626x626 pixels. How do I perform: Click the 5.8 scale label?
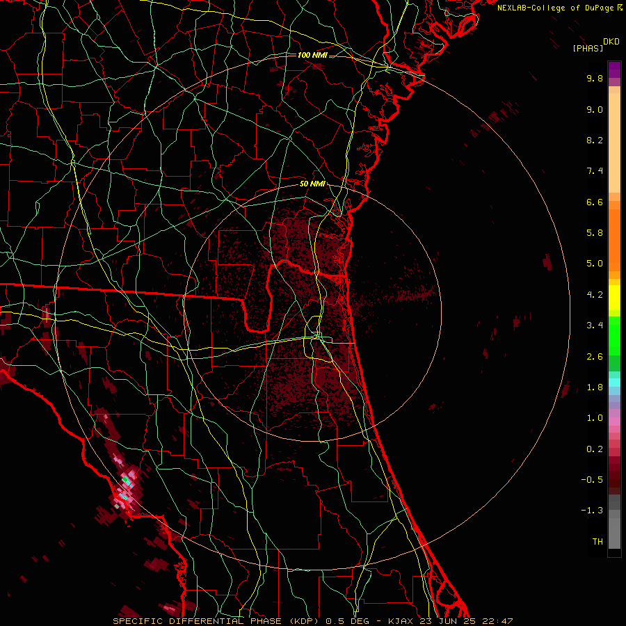(595, 233)
